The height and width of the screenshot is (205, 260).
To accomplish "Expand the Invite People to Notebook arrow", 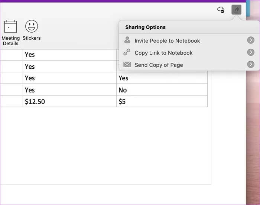I will point(251,40).
